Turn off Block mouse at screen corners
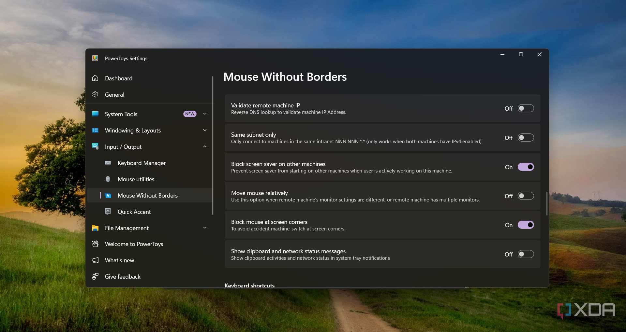626x332 pixels. pyautogui.click(x=526, y=225)
